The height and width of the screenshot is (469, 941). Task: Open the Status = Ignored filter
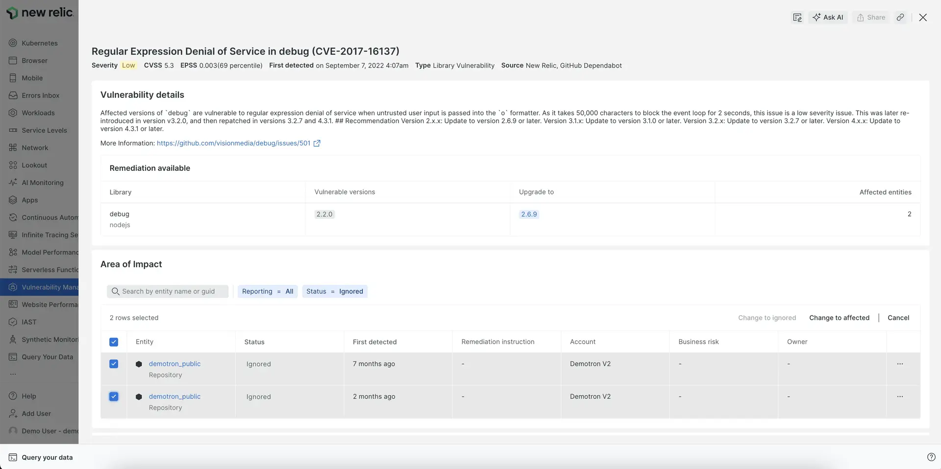point(335,291)
